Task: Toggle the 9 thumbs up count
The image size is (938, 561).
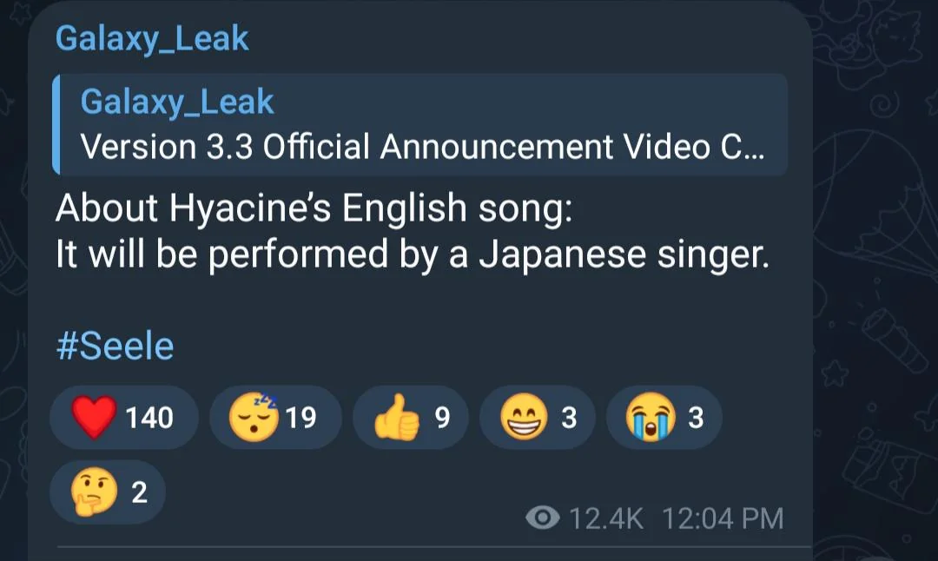Action: tap(442, 417)
